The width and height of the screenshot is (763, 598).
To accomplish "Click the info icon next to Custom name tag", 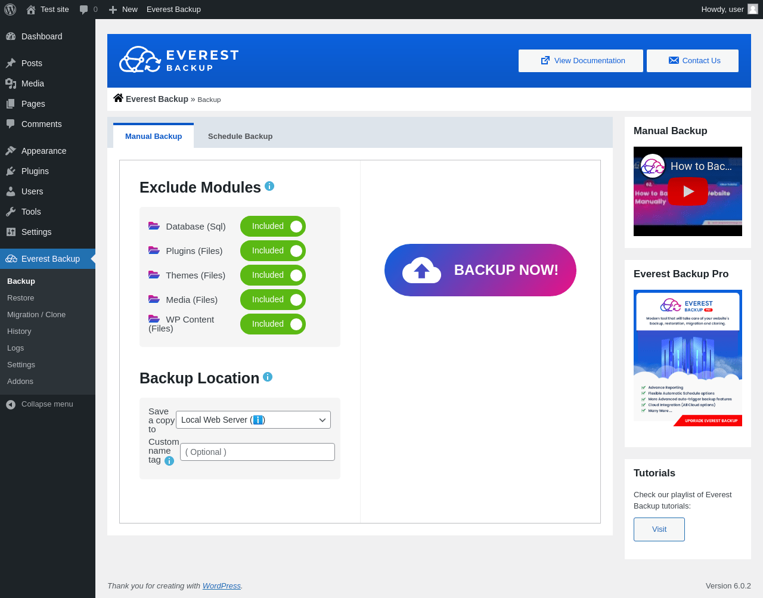I will tap(169, 461).
